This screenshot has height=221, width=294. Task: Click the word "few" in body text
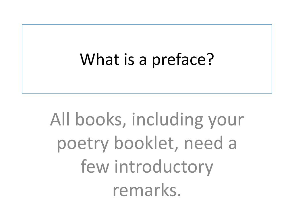(95, 166)
